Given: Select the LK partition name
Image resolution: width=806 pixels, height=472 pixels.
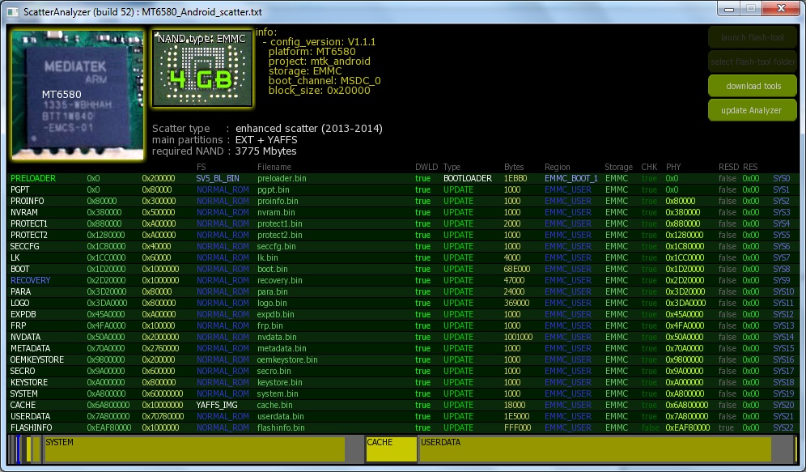Looking at the screenshot, I should (x=15, y=257).
